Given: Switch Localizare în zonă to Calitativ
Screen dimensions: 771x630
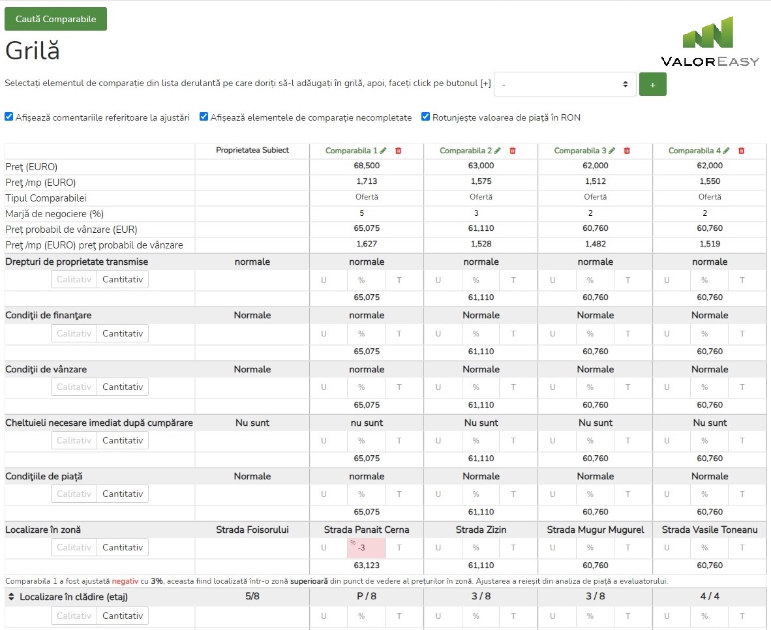Looking at the screenshot, I should (74, 548).
